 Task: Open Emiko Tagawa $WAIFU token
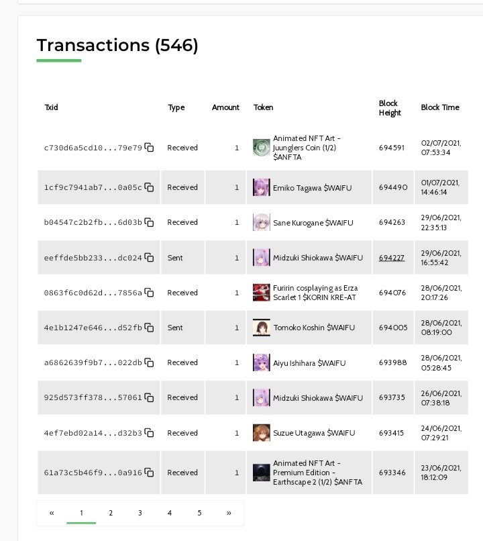click(313, 188)
